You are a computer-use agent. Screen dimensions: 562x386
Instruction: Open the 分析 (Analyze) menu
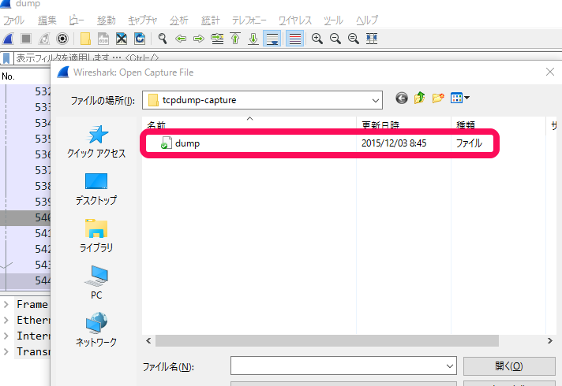click(179, 20)
